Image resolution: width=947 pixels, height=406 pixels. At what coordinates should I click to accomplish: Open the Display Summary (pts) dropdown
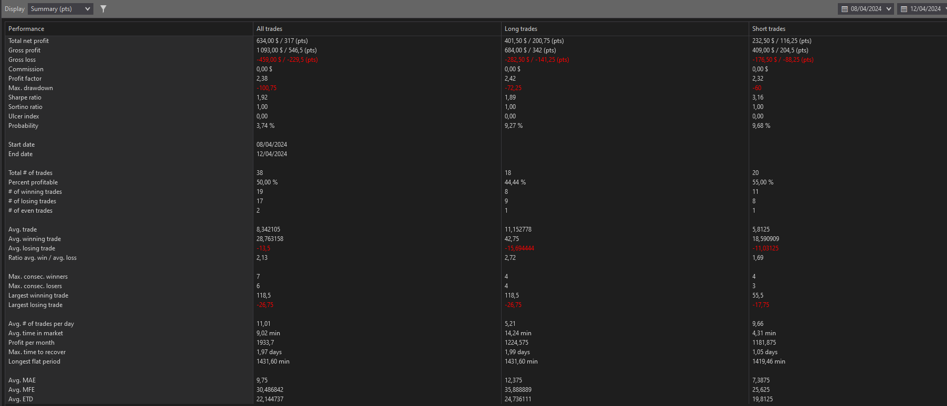tap(60, 9)
